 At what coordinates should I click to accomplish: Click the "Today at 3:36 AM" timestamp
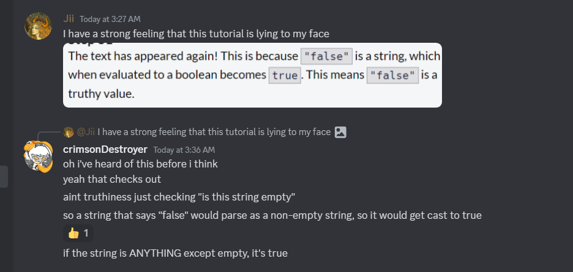(184, 150)
